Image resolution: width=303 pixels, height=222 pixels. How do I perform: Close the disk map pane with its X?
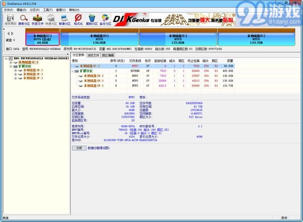4,29
